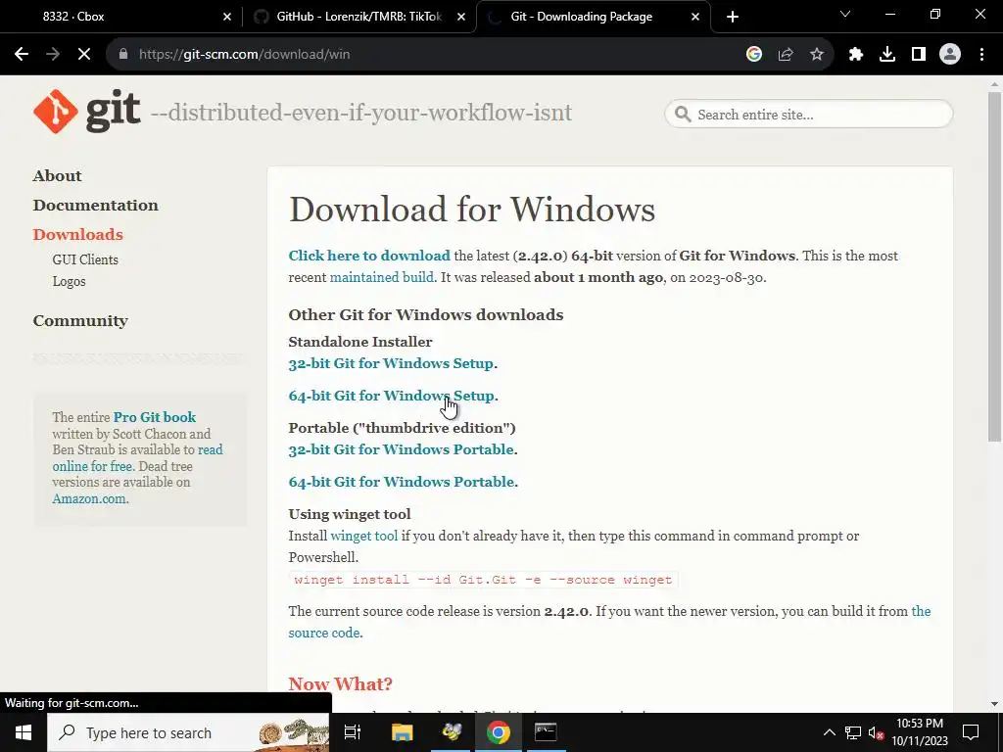Open Logos page
This screenshot has width=1003, height=752.
point(70,281)
